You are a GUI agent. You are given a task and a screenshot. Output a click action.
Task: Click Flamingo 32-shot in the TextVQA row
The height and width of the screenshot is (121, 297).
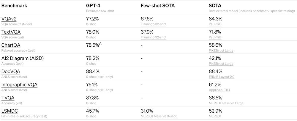(x=154, y=37)
